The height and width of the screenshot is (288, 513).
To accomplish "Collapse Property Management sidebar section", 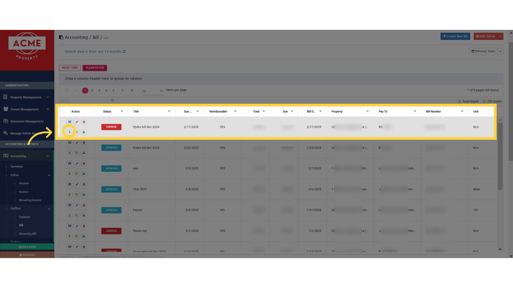I will click(48, 97).
